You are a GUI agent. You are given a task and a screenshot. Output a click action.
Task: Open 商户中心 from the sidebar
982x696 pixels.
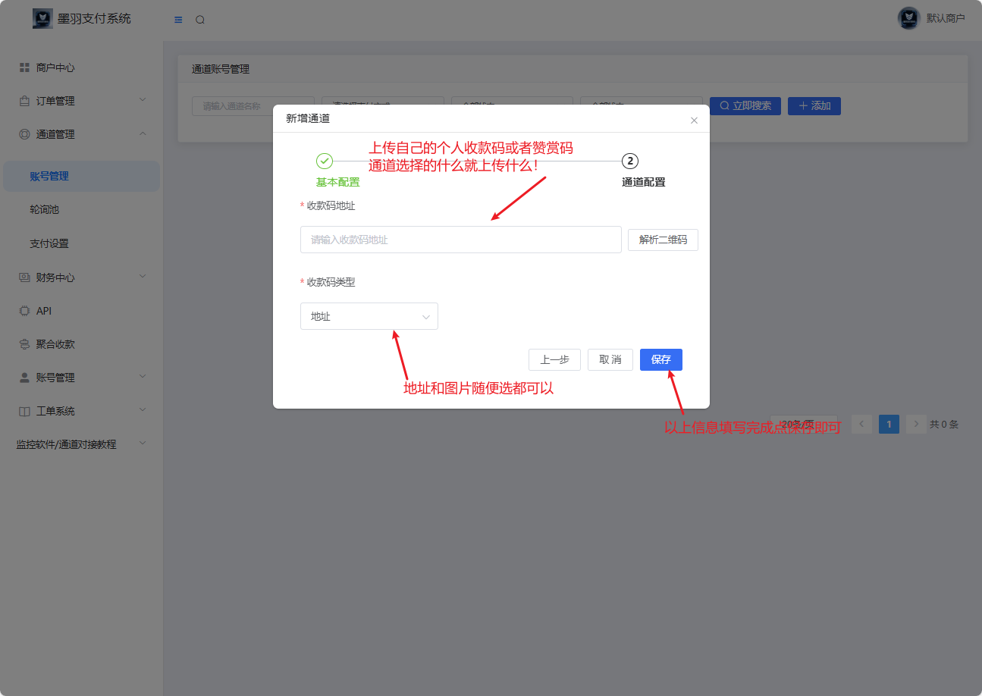tap(55, 67)
